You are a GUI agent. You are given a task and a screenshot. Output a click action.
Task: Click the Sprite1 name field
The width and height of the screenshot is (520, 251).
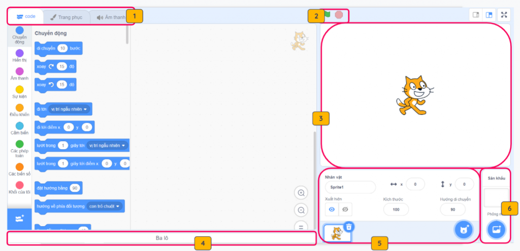point(350,187)
